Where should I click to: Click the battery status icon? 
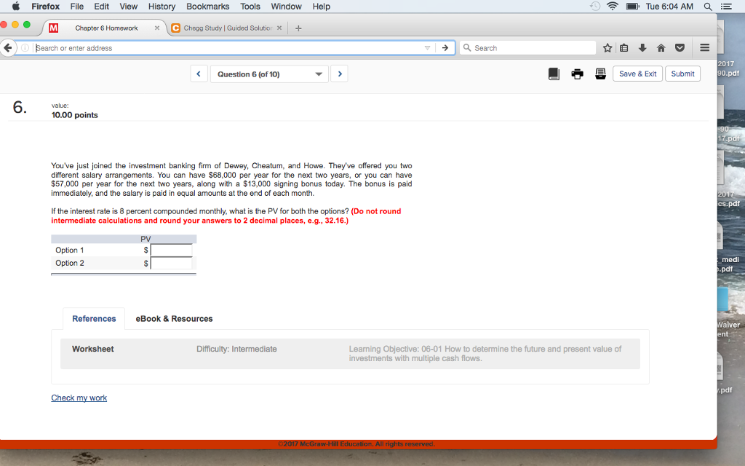(632, 6)
